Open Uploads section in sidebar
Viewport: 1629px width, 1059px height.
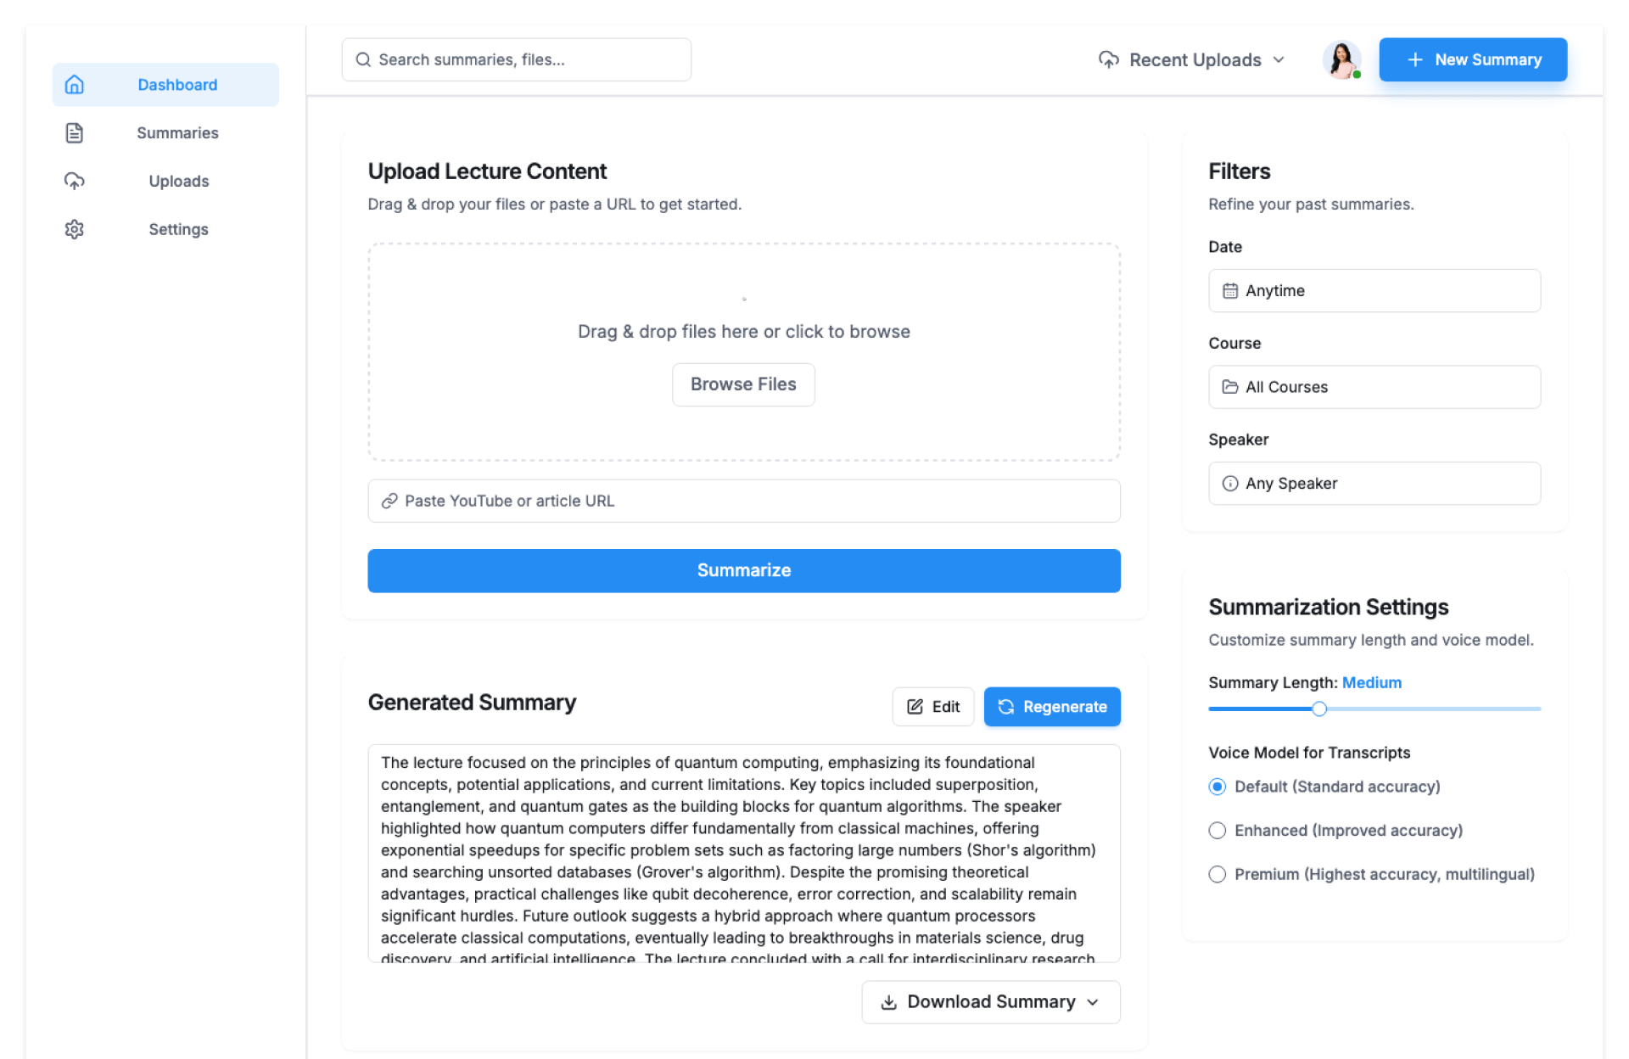(178, 181)
